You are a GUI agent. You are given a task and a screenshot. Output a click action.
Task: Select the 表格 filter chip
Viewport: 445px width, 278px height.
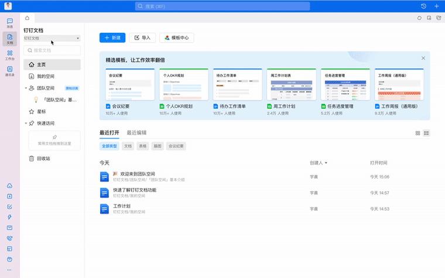(x=142, y=146)
